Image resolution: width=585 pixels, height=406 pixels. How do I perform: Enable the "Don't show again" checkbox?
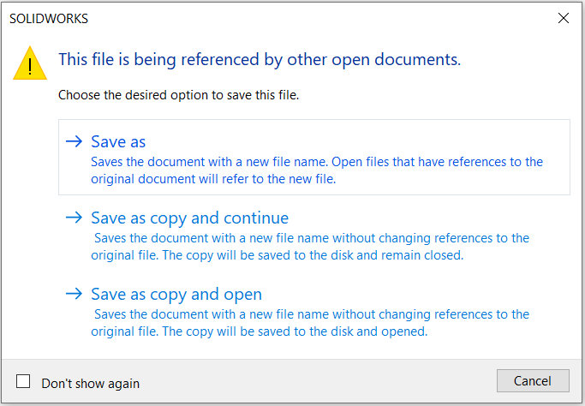click(24, 382)
